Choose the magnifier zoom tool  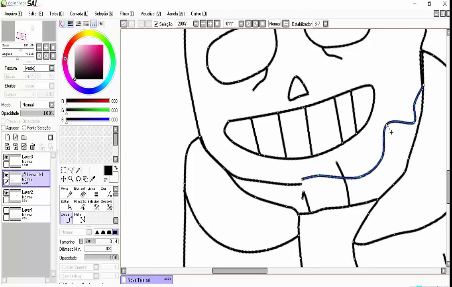[71, 179]
